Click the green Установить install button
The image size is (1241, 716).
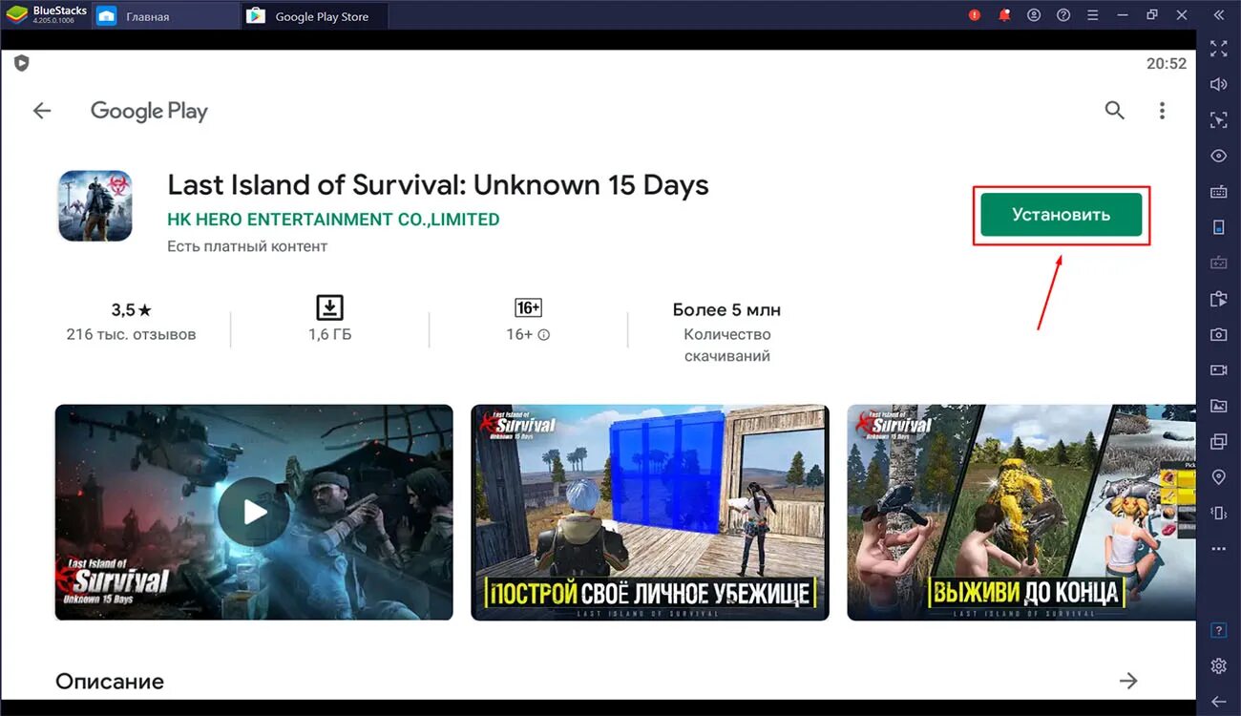click(1061, 215)
